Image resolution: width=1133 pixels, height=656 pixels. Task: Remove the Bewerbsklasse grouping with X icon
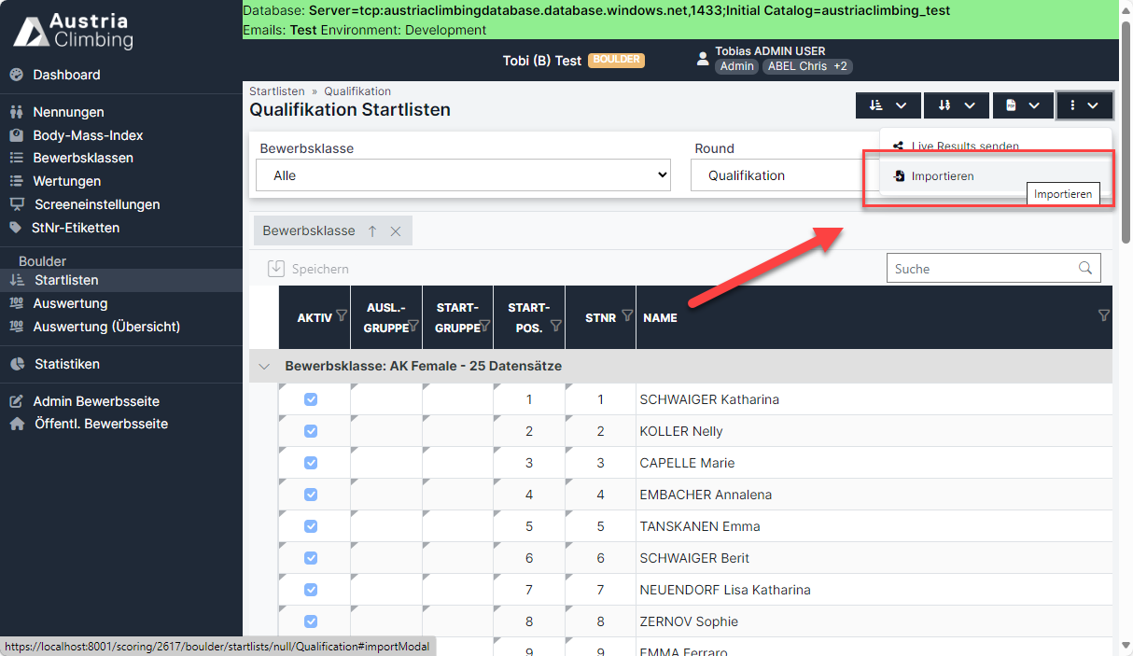coord(396,231)
